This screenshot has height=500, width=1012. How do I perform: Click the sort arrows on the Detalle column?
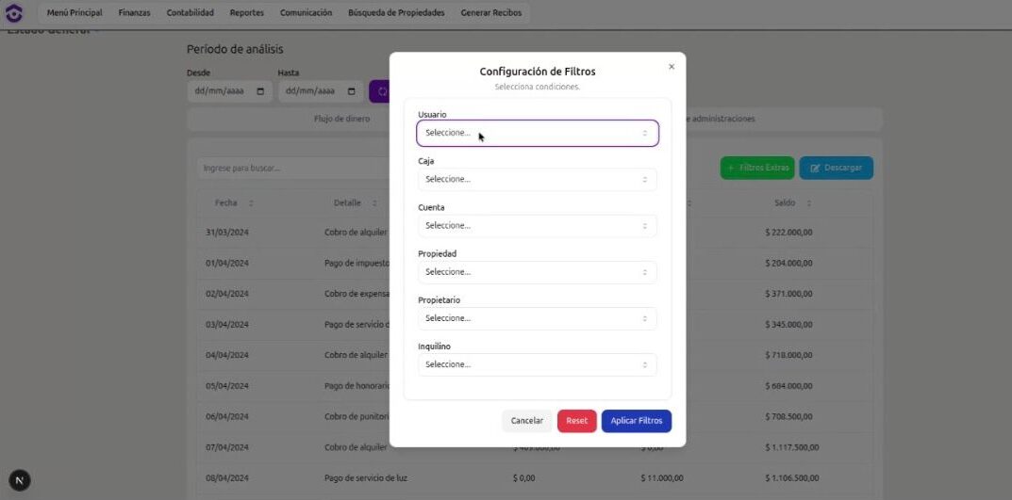[x=374, y=203]
